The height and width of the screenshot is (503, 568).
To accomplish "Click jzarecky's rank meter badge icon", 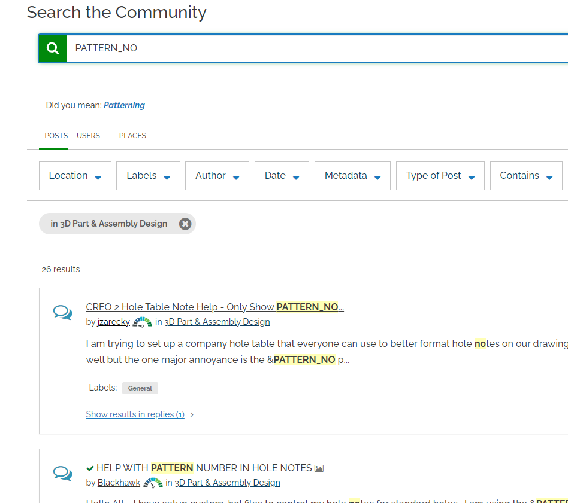I will (142, 321).
